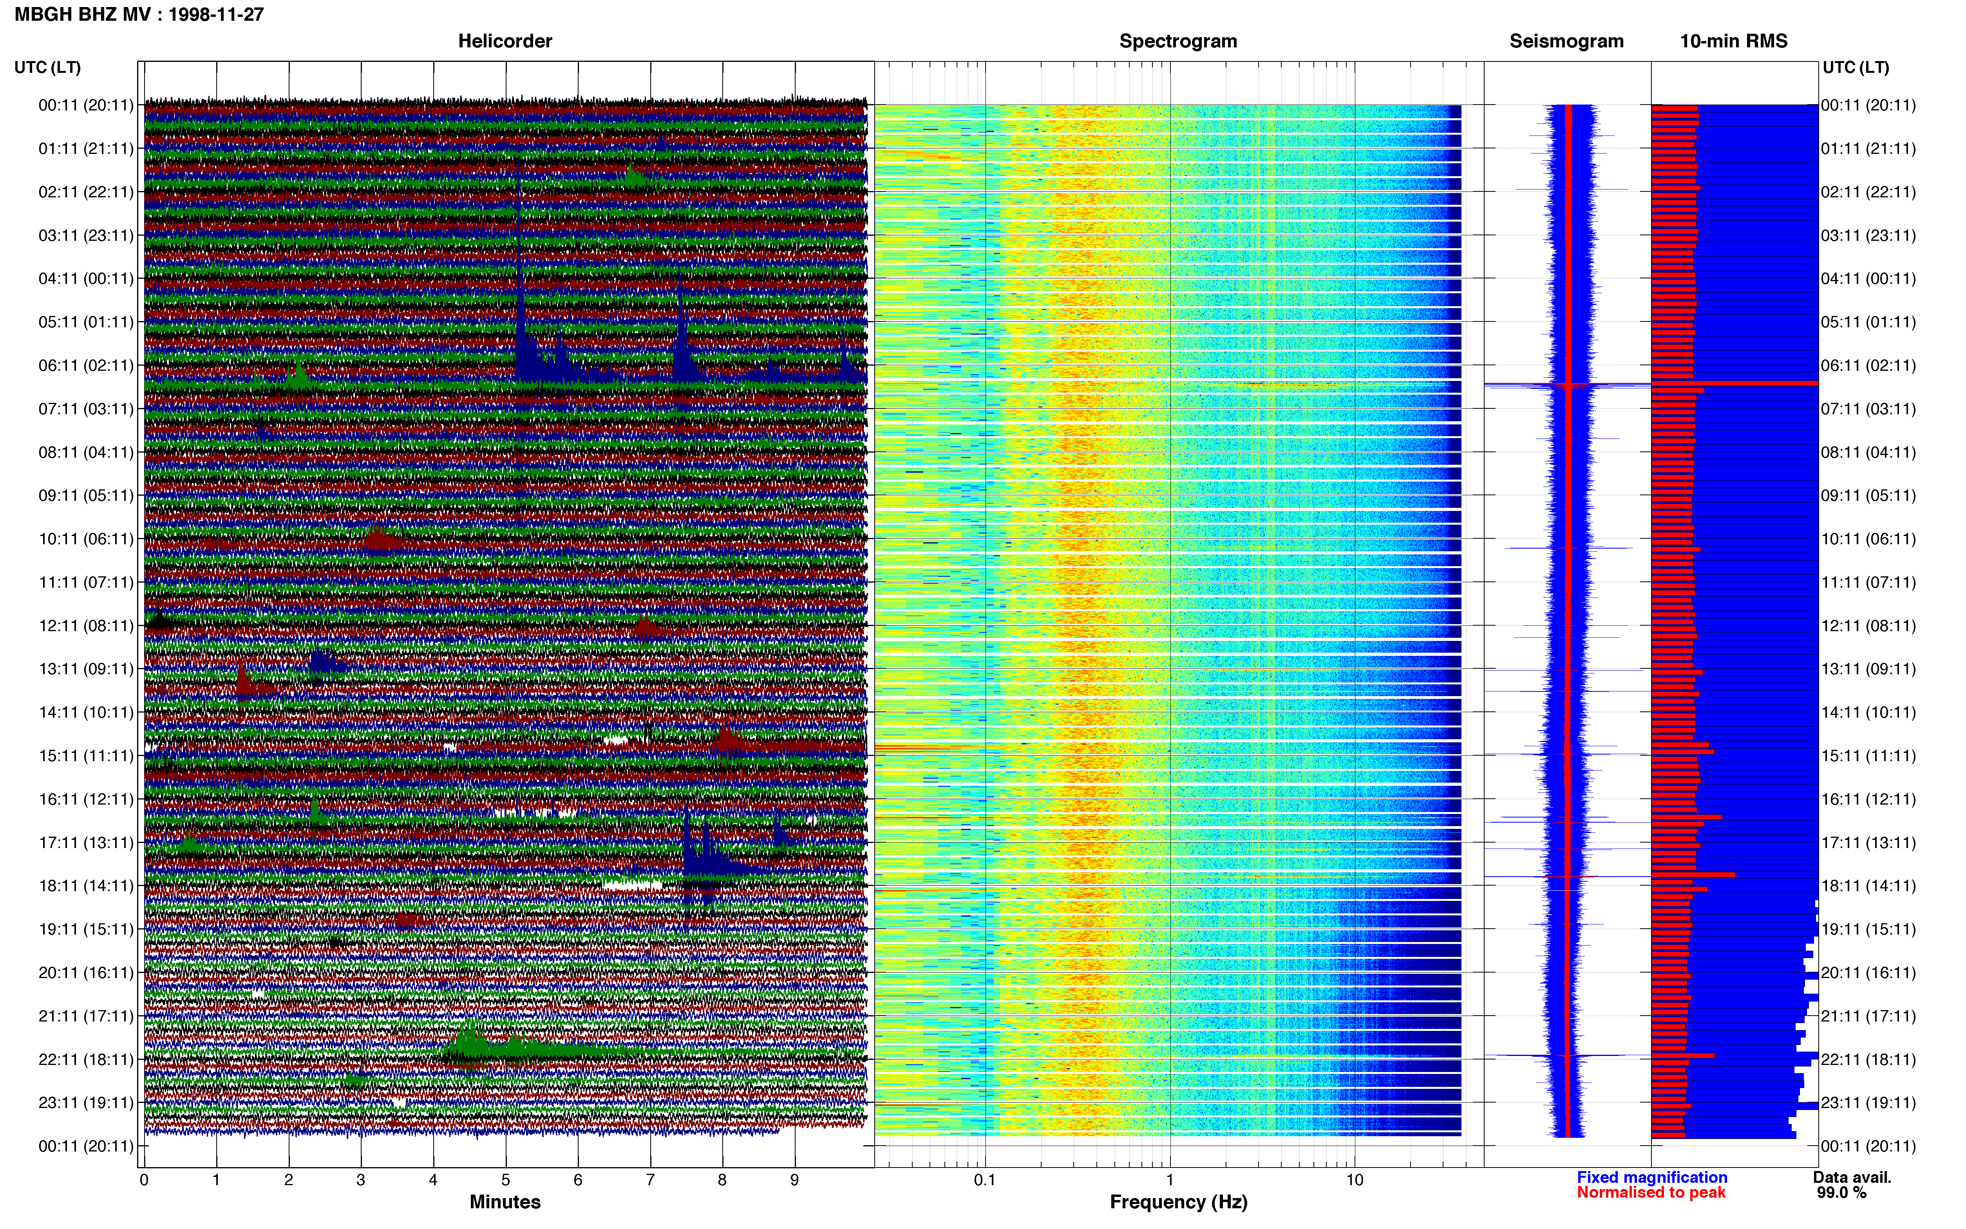Viewport: 1966px width, 1229px height.
Task: Click the left time label '14:11 (10:11)'
Action: point(86,713)
